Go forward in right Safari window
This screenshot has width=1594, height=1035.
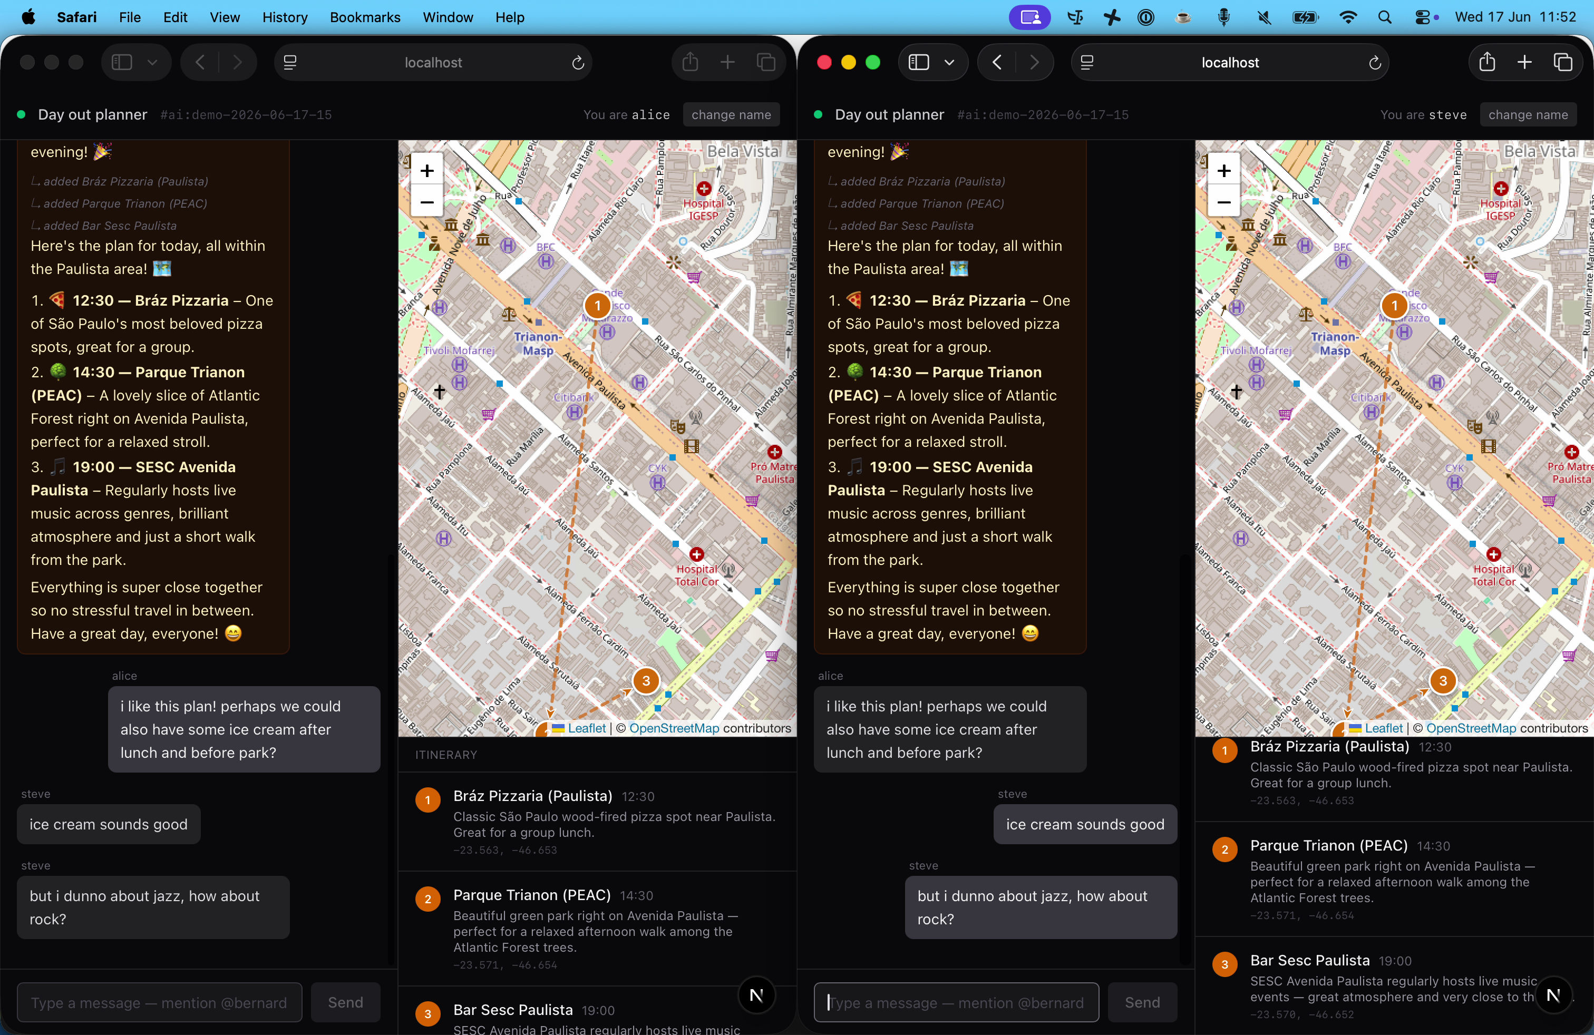[x=1035, y=62]
